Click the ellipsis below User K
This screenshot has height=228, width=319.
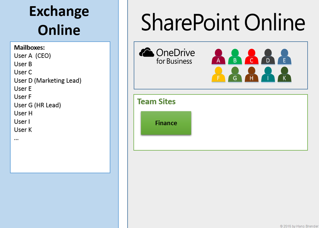point(16,139)
